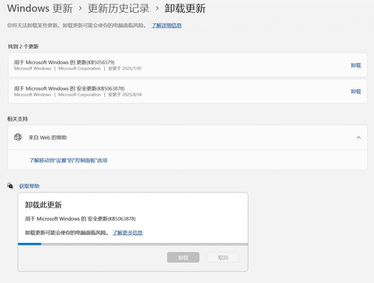374x283 pixels.
Task: Open the 了解详细信息 link
Action: [x=167, y=25]
